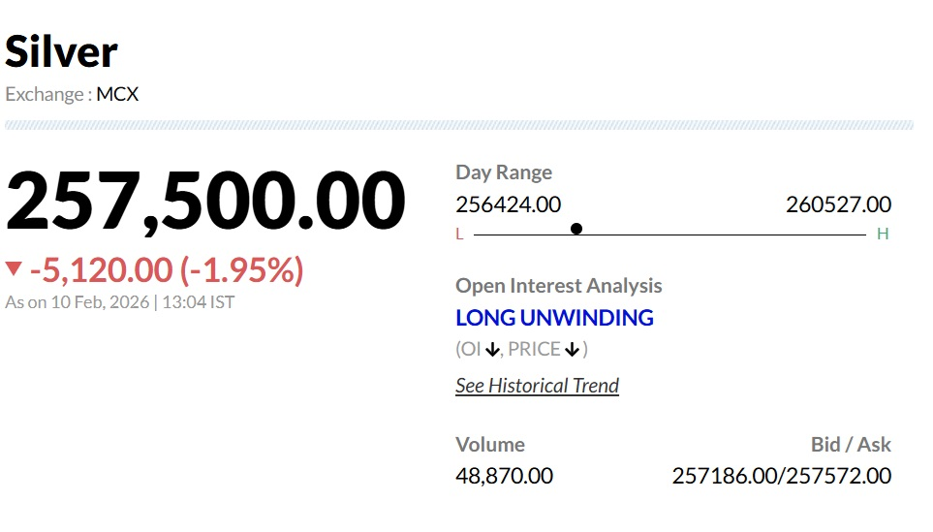This screenshot has height=532, width=933.
Task: Click the Volume value 48,870.00
Action: click(504, 476)
